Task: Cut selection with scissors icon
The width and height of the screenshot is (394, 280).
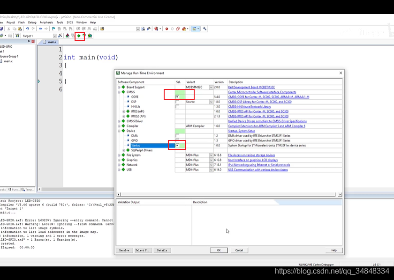Action: [x=9, y=29]
